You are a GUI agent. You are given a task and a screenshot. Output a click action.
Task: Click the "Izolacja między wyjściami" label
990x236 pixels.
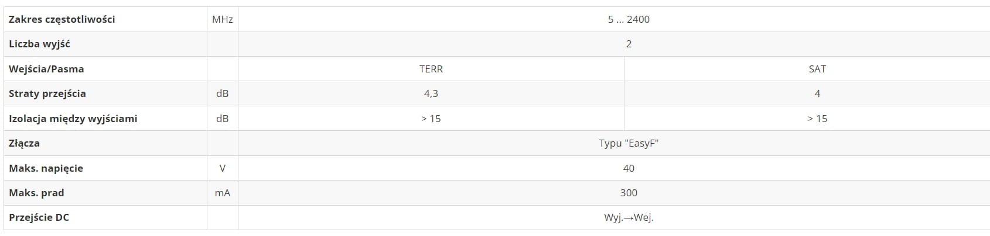pos(73,119)
